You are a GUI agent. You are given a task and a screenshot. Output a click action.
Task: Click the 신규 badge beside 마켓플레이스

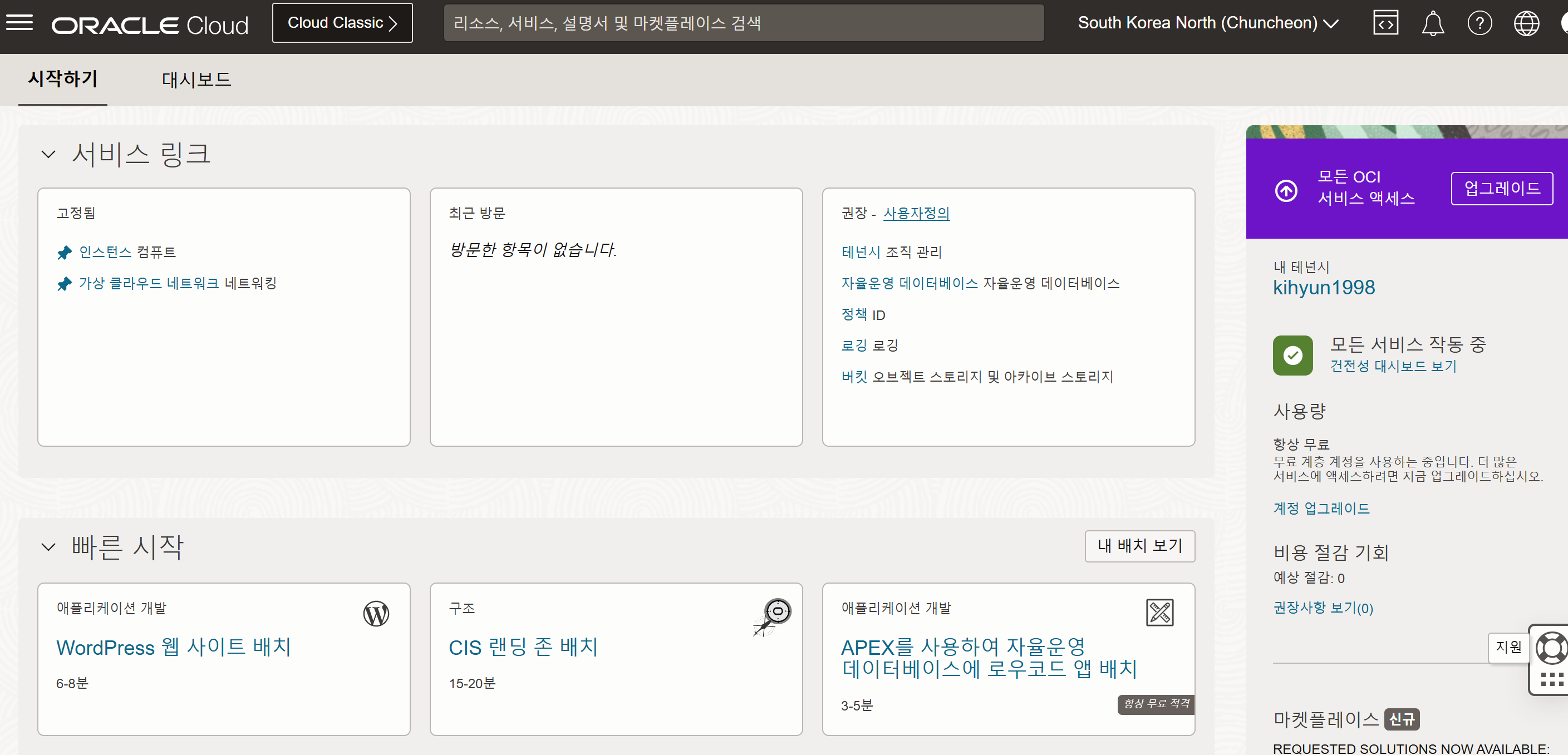point(1402,720)
